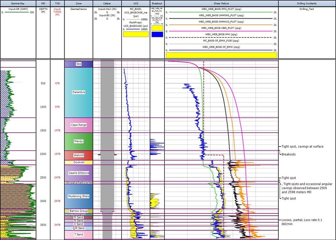336x240 pixels.
Task: Select the WBS_WEB_BASE:PPG_PLOT curve legend
Action: click(x=221, y=11)
